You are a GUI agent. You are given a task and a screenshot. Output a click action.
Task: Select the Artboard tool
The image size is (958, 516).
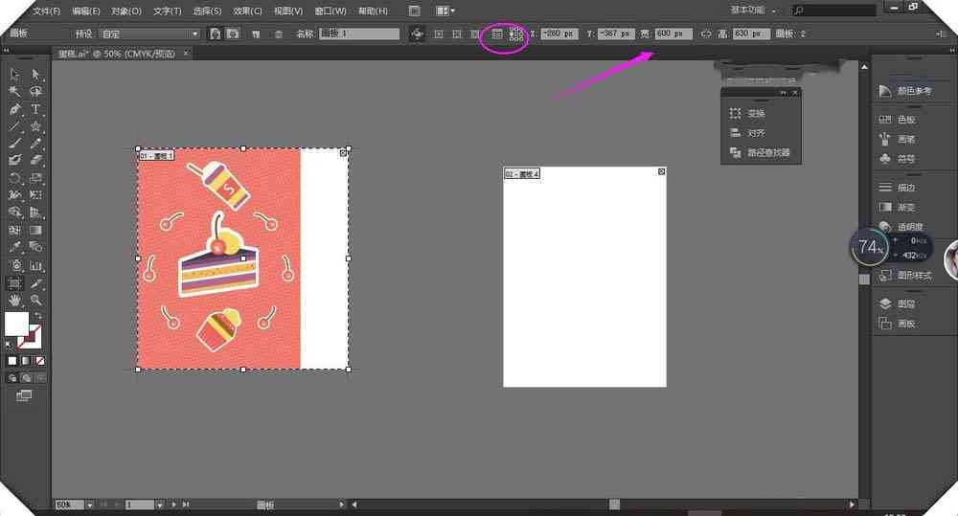pos(14,283)
